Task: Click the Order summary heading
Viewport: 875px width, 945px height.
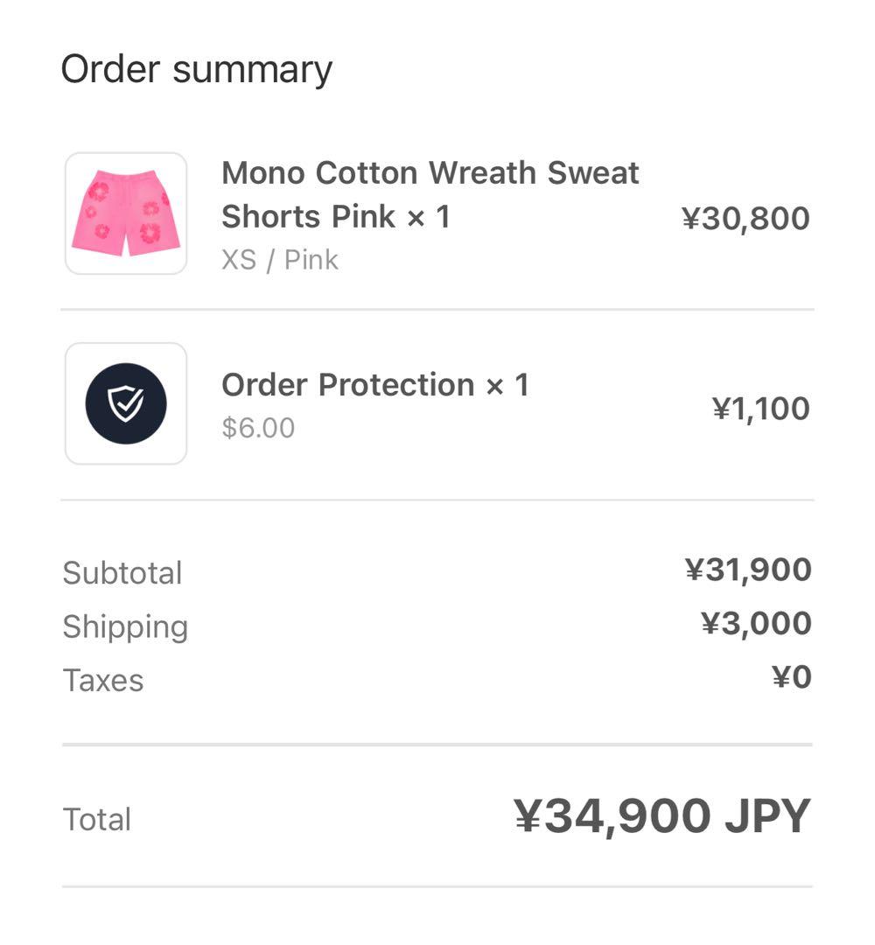Action: coord(197,69)
